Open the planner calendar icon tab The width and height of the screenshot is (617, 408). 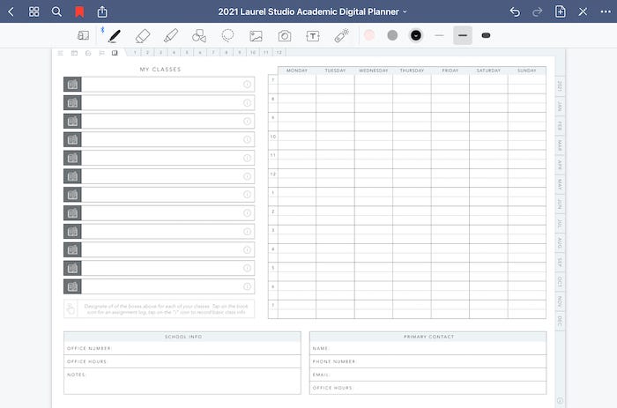[x=74, y=53]
